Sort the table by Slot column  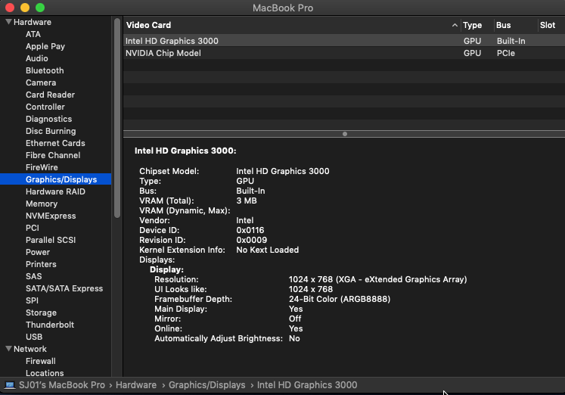(x=548, y=25)
